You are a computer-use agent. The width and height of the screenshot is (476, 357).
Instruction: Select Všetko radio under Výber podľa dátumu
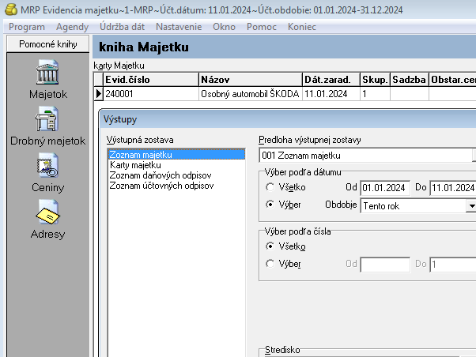(x=270, y=187)
